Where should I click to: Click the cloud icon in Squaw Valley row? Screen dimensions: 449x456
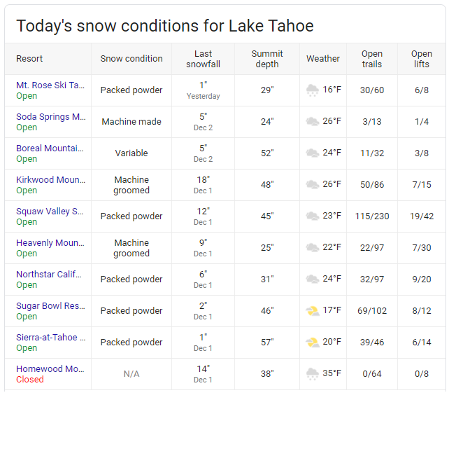(x=313, y=216)
